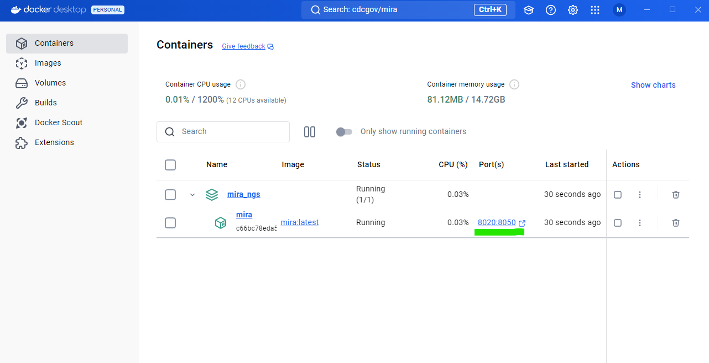Click the column layout icon beside search
The image size is (709, 363).
(x=310, y=132)
